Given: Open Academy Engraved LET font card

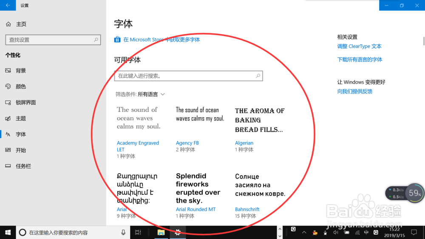Looking at the screenshot, I should point(139,132).
